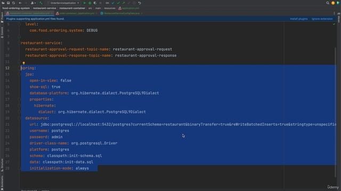Click the jdbc:postgresql url value
The height and width of the screenshot is (191, 341).
coord(188,125)
